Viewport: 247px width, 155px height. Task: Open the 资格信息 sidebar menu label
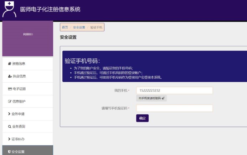[x=19, y=64]
